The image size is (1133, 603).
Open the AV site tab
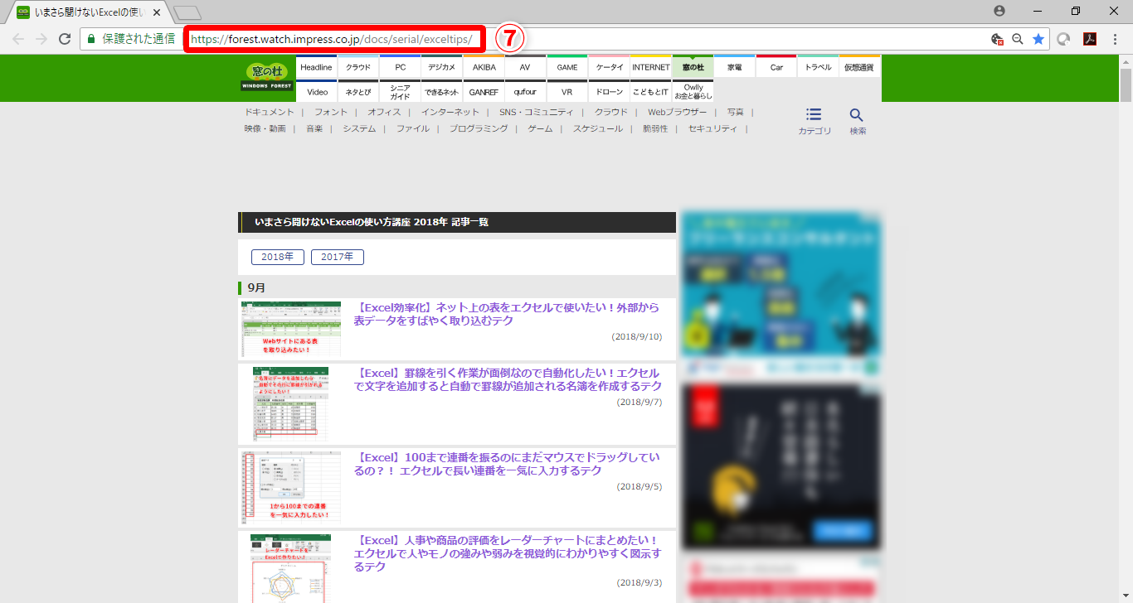526,67
